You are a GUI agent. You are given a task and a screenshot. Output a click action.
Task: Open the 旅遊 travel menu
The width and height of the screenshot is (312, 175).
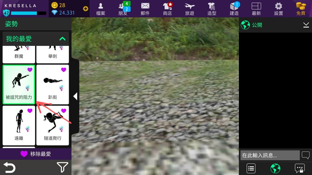[190, 9]
